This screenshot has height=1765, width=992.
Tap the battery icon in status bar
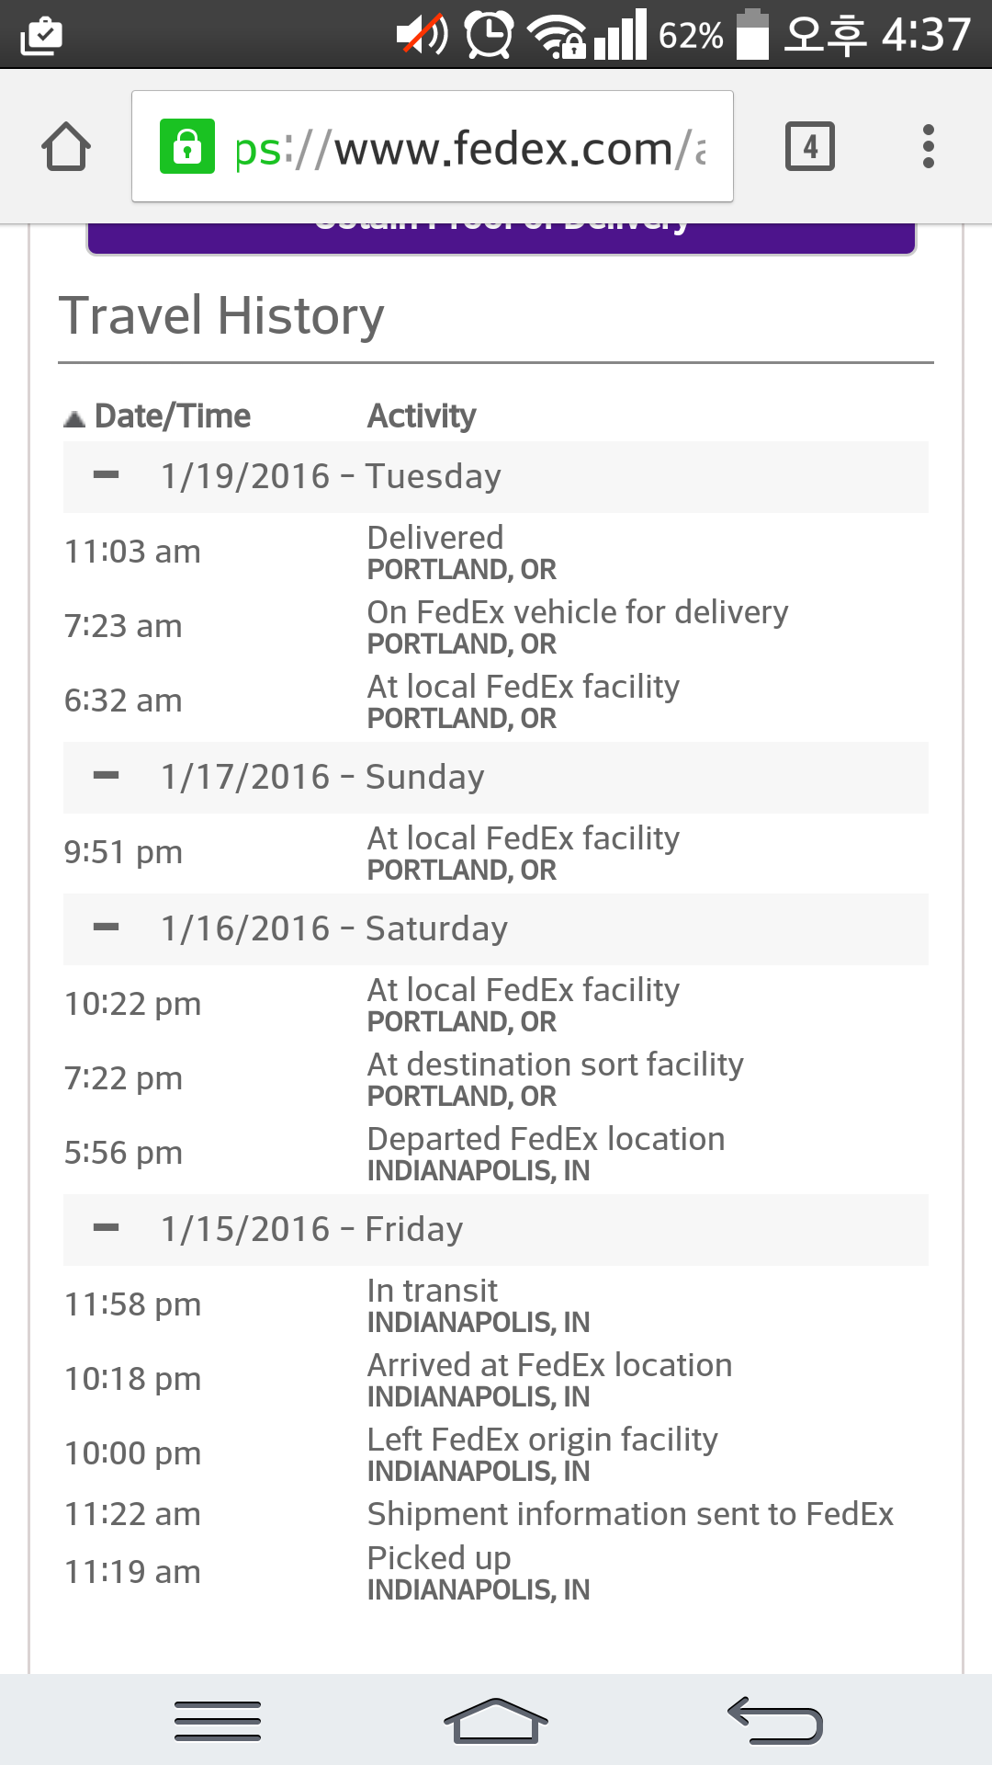click(x=752, y=34)
